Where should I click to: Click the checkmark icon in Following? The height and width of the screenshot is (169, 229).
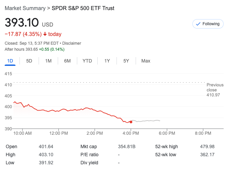(x=198, y=24)
